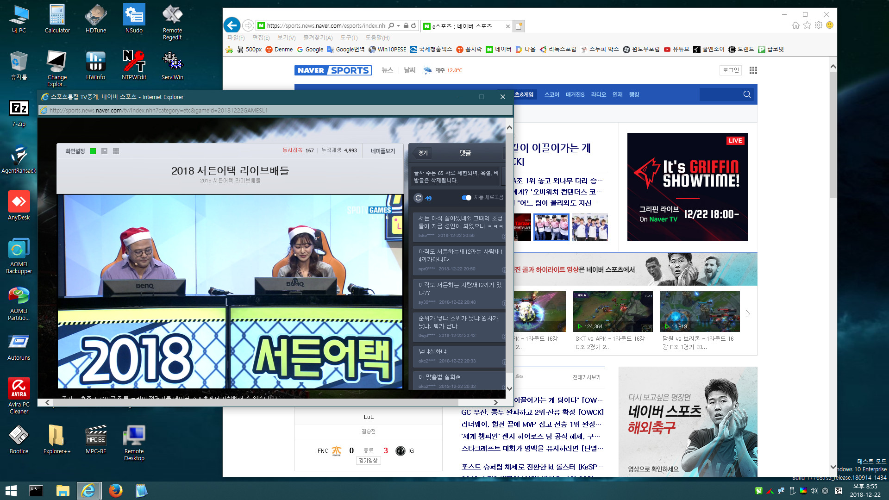
Task: Open the Autoruns desktop icon
Action: click(x=19, y=346)
